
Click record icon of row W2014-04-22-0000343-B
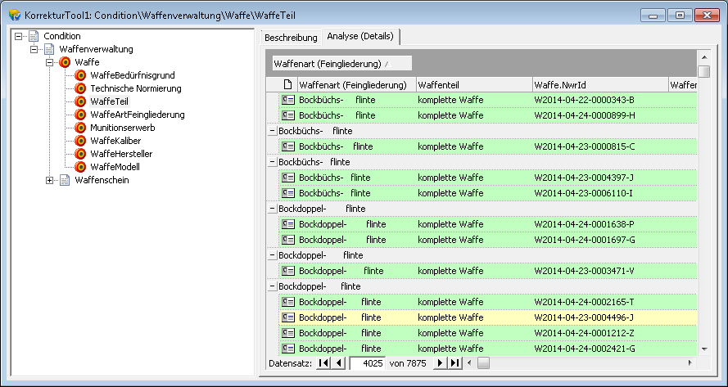tap(287, 100)
